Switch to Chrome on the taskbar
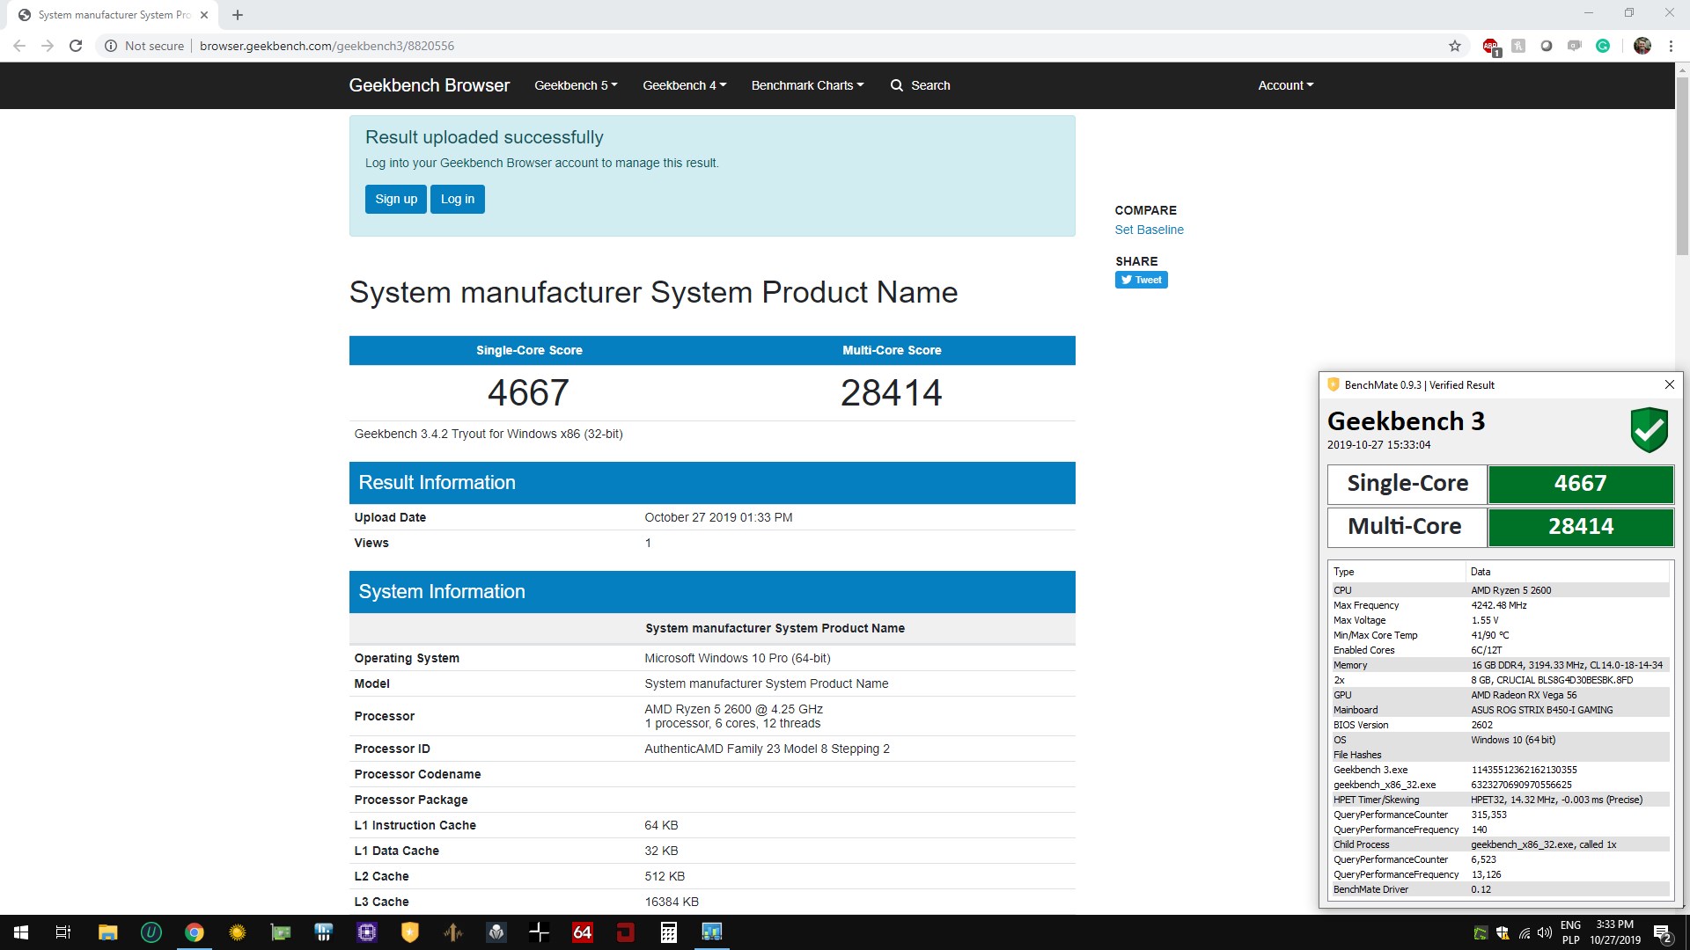1690x950 pixels. pyautogui.click(x=195, y=932)
